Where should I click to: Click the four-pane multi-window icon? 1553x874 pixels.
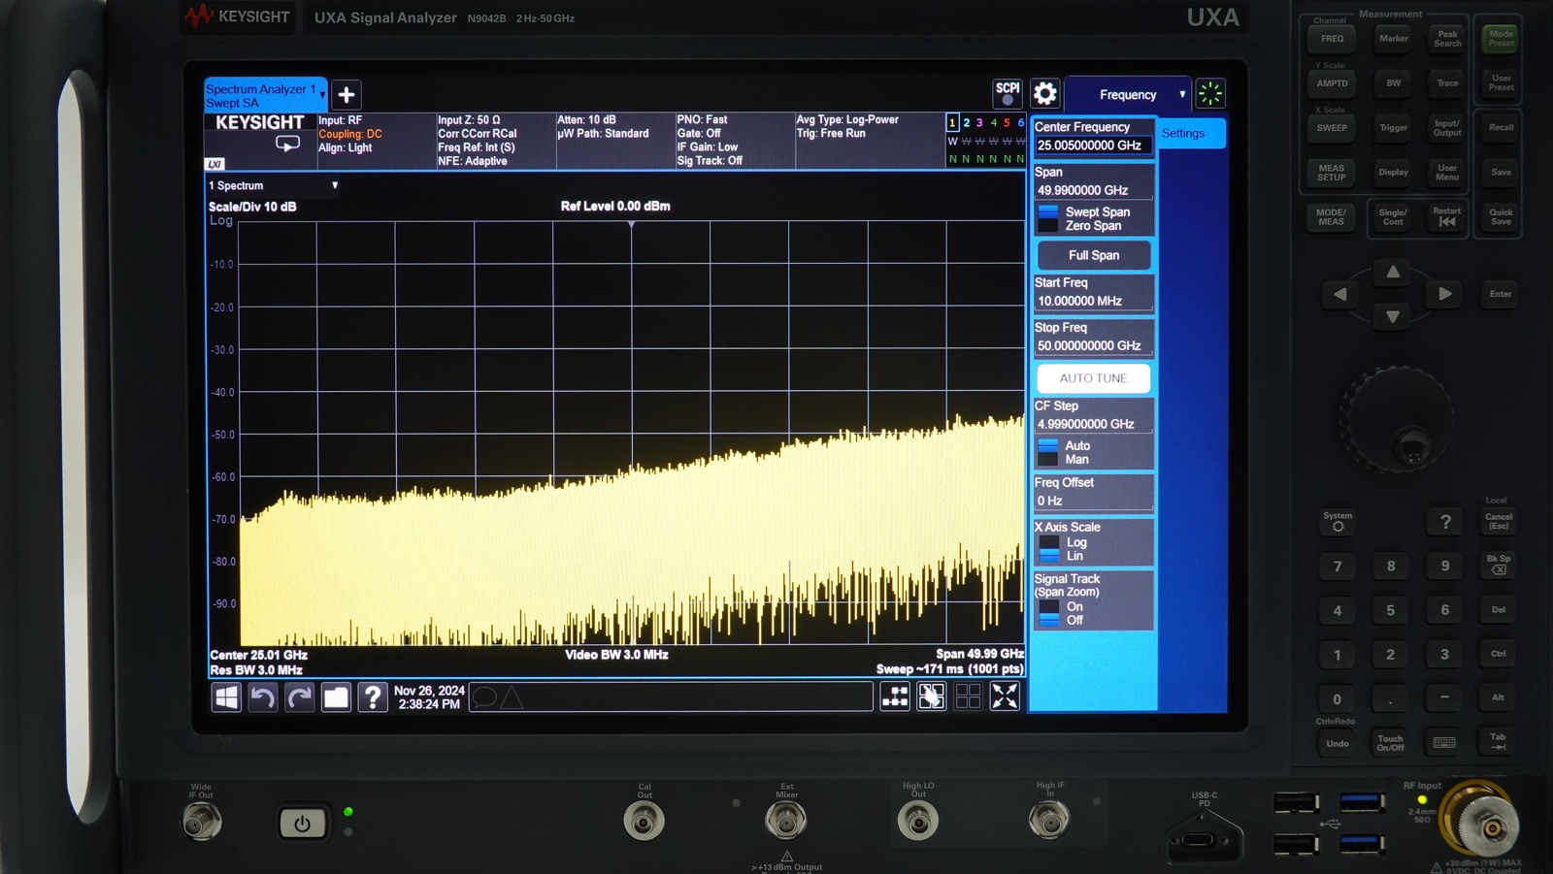tap(968, 696)
